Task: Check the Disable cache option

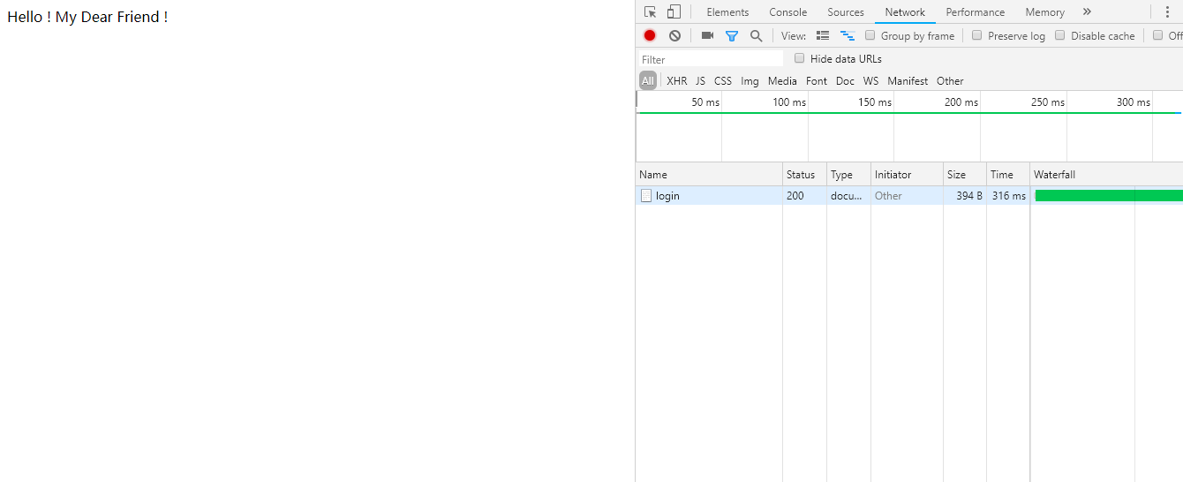Action: pyautogui.click(x=1059, y=35)
